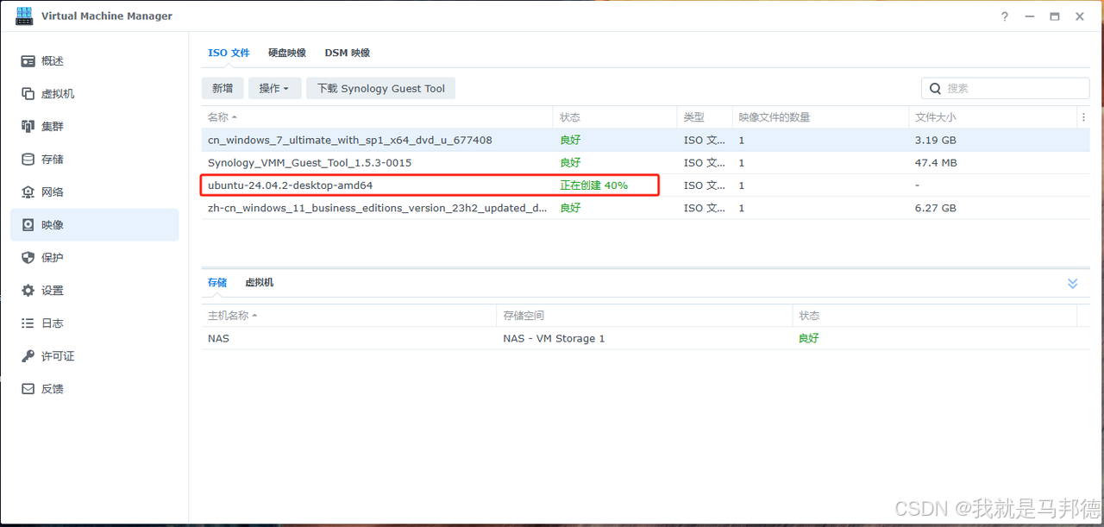
Task: Select the lower 存储 tab
Action: click(217, 282)
